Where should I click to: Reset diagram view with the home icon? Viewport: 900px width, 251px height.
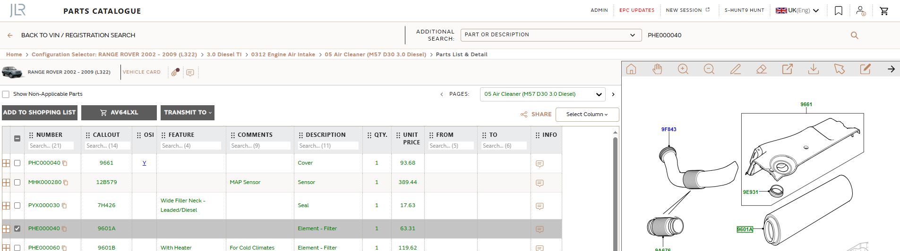point(631,69)
